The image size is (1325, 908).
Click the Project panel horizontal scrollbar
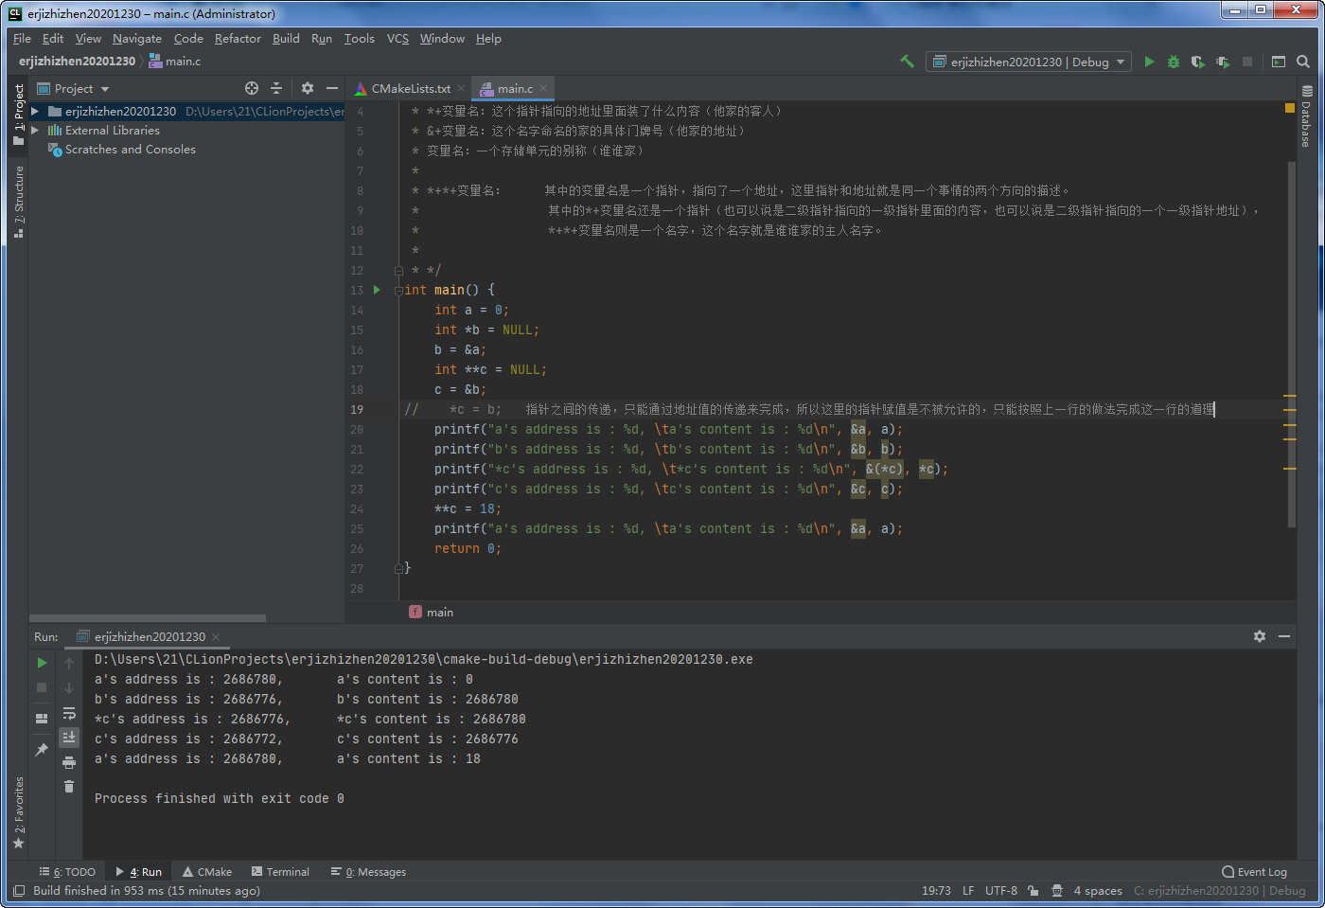click(149, 618)
